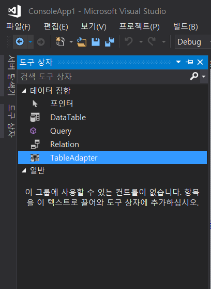Click the Open File folder icon
Viewport: 211px width, 289px height.
pyautogui.click(x=82, y=42)
